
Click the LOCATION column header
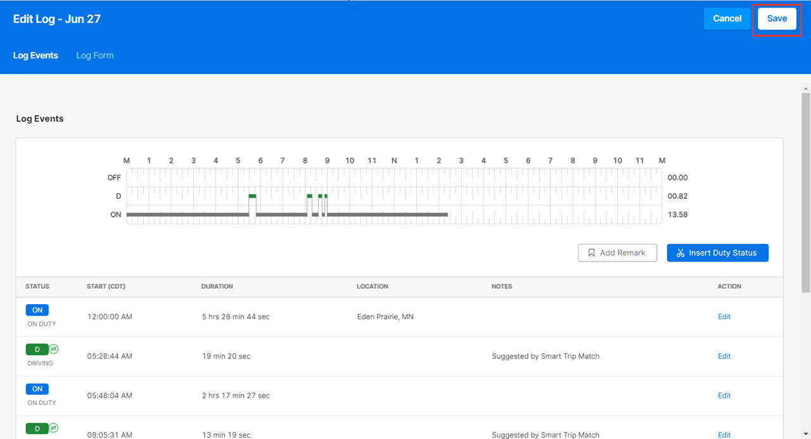pos(373,286)
